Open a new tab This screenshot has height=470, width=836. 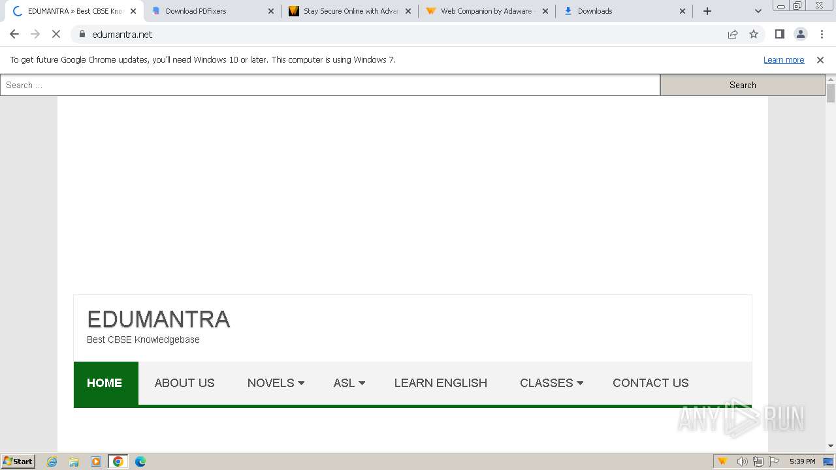[x=707, y=11]
